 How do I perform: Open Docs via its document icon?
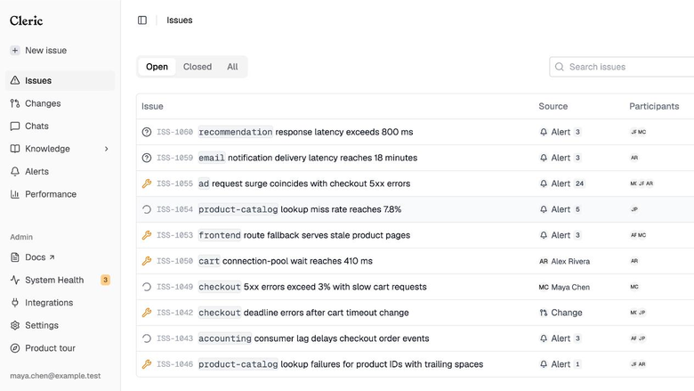(15, 257)
